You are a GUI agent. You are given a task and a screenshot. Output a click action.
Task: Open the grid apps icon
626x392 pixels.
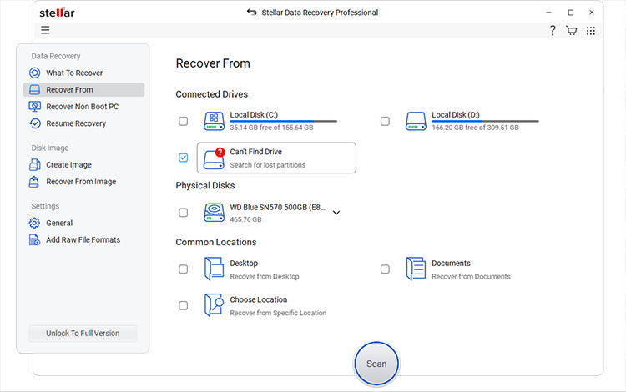tap(591, 31)
